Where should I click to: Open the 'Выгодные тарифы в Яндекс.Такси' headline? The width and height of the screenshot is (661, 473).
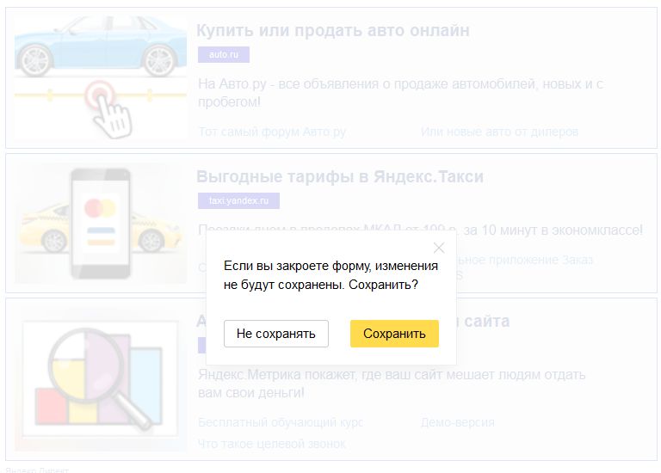coord(340,176)
